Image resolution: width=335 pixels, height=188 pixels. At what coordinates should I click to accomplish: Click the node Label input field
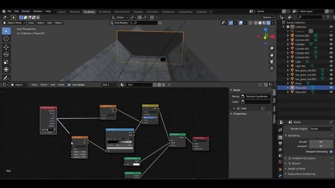point(255,102)
